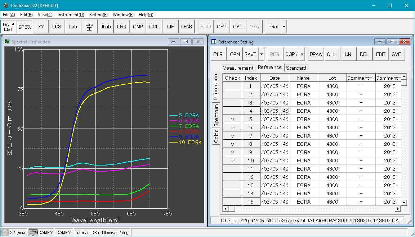Image resolution: width=415 pixels, height=237 pixels.
Task: Open a file with OPN button
Action: (235, 54)
